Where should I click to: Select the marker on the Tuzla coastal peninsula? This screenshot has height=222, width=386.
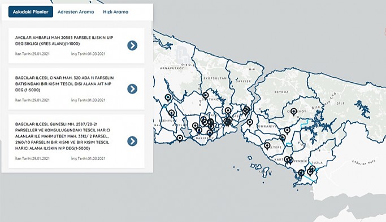click(301, 174)
